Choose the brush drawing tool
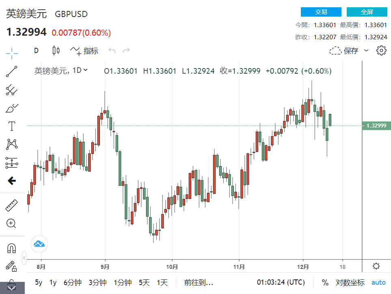391x294 pixels. 12,109
